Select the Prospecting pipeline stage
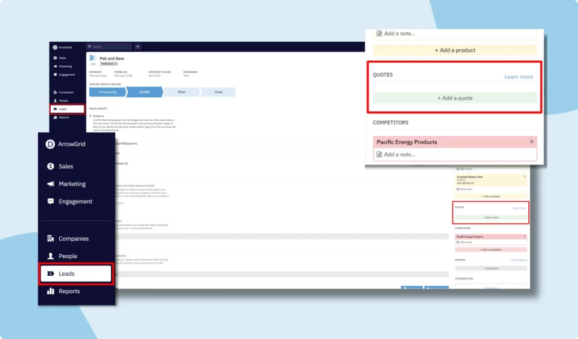This screenshot has width=578, height=339. tap(107, 92)
